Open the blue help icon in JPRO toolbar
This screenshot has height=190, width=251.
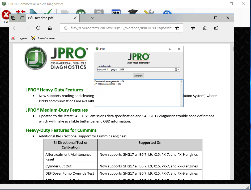point(167,12)
